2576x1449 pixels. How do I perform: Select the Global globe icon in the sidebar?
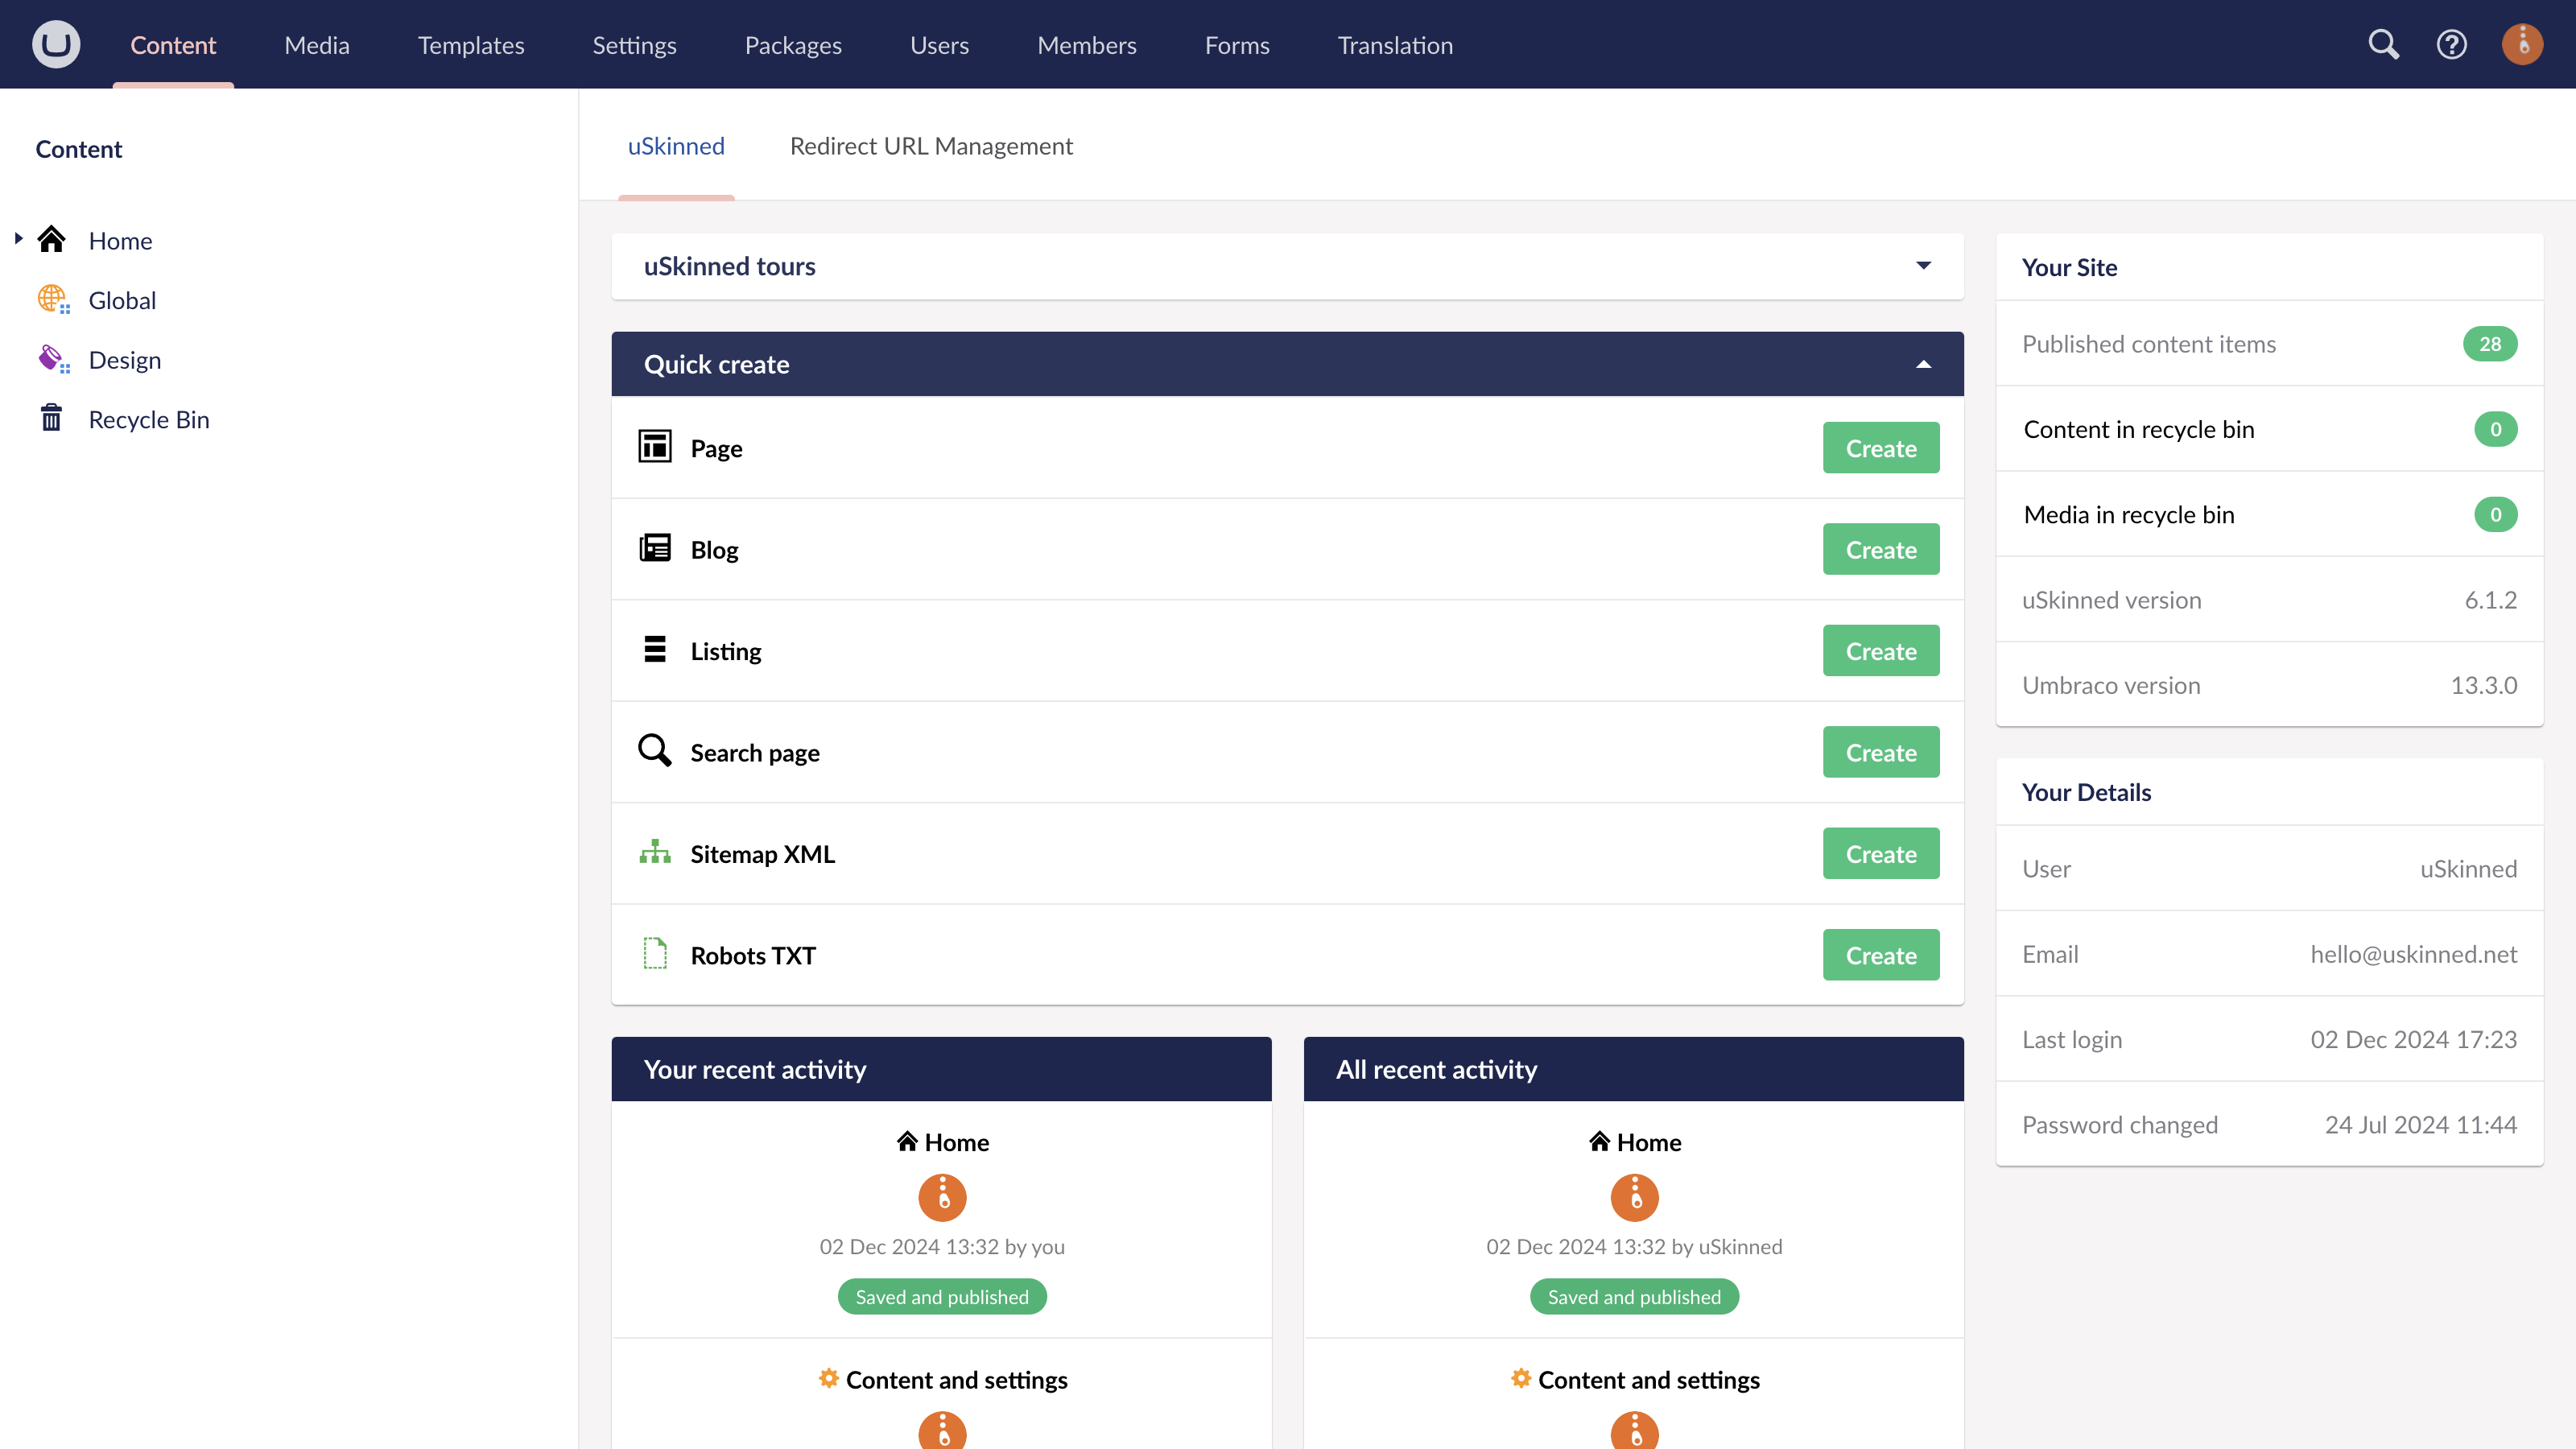[x=52, y=299]
